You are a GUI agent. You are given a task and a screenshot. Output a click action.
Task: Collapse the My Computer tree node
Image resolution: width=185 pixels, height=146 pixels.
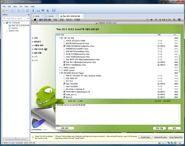[x=4, y=23]
